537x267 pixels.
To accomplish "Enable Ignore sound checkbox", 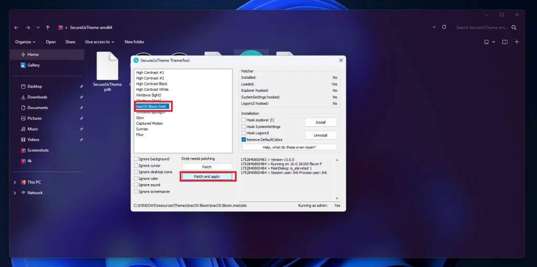I will (x=136, y=185).
